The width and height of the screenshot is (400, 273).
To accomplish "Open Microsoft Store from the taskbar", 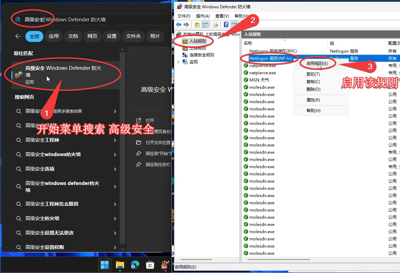I will tap(150, 265).
